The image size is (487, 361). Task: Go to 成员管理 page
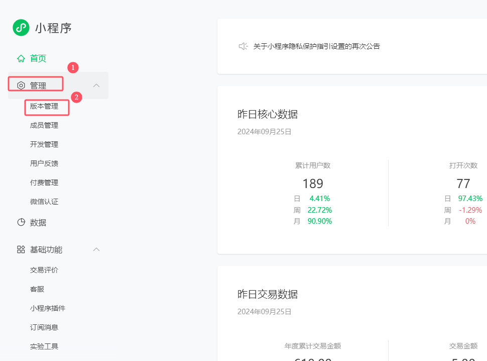point(44,125)
